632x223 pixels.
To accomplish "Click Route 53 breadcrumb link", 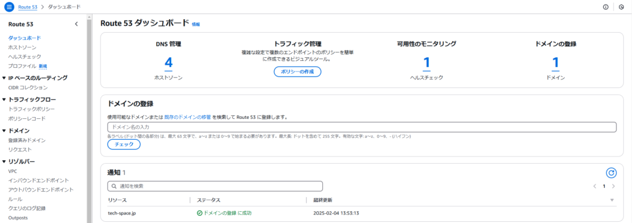I will click(28, 7).
